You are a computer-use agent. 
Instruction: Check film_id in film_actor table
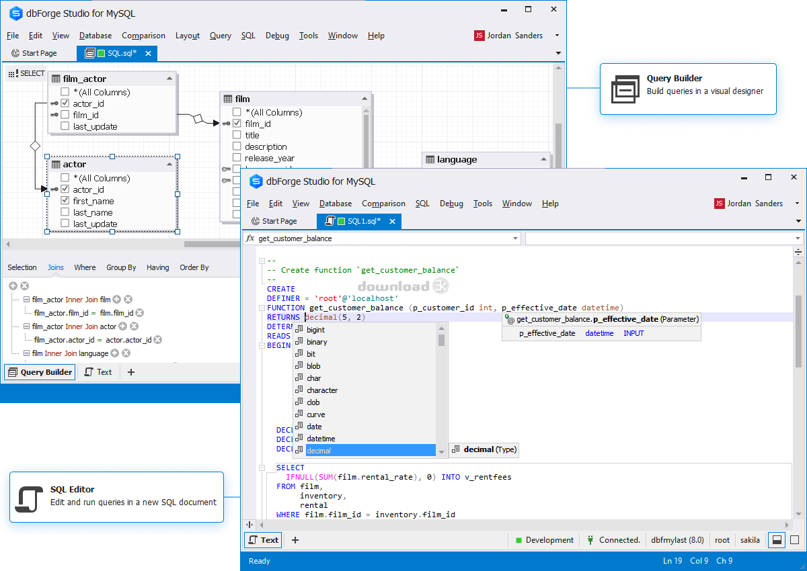click(65, 115)
